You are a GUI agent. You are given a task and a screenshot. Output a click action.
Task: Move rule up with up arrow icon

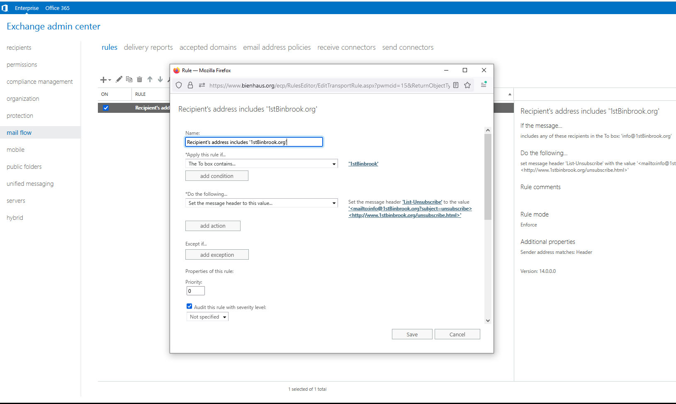150,79
